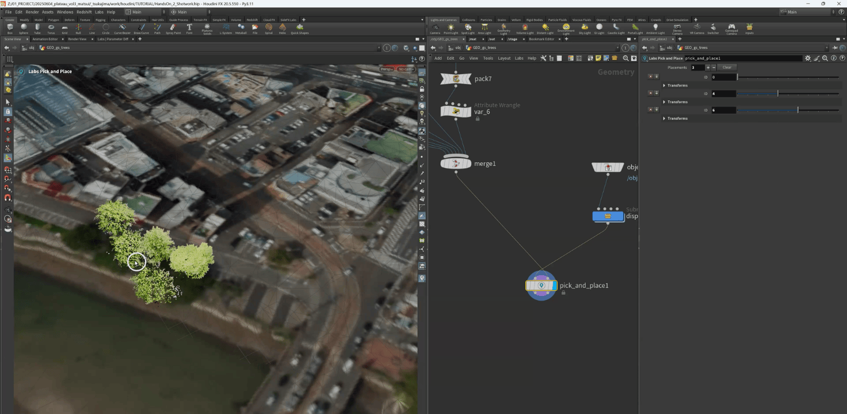The width and height of the screenshot is (847, 414).
Task: Add a Point Light from the shelf
Action: point(451,28)
